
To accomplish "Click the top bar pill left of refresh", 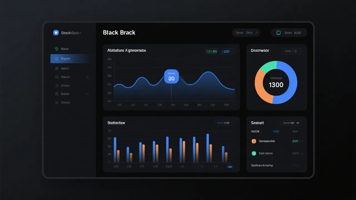I will click(246, 33).
